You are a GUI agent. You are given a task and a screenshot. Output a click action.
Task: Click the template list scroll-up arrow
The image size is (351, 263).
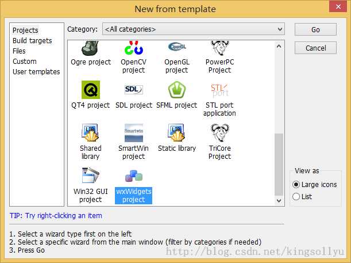click(x=279, y=47)
